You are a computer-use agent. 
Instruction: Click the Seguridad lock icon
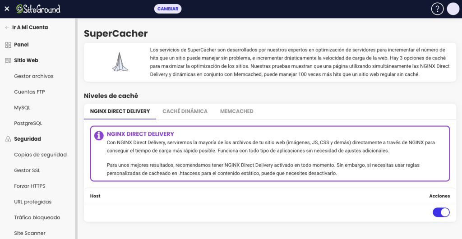(x=8, y=139)
